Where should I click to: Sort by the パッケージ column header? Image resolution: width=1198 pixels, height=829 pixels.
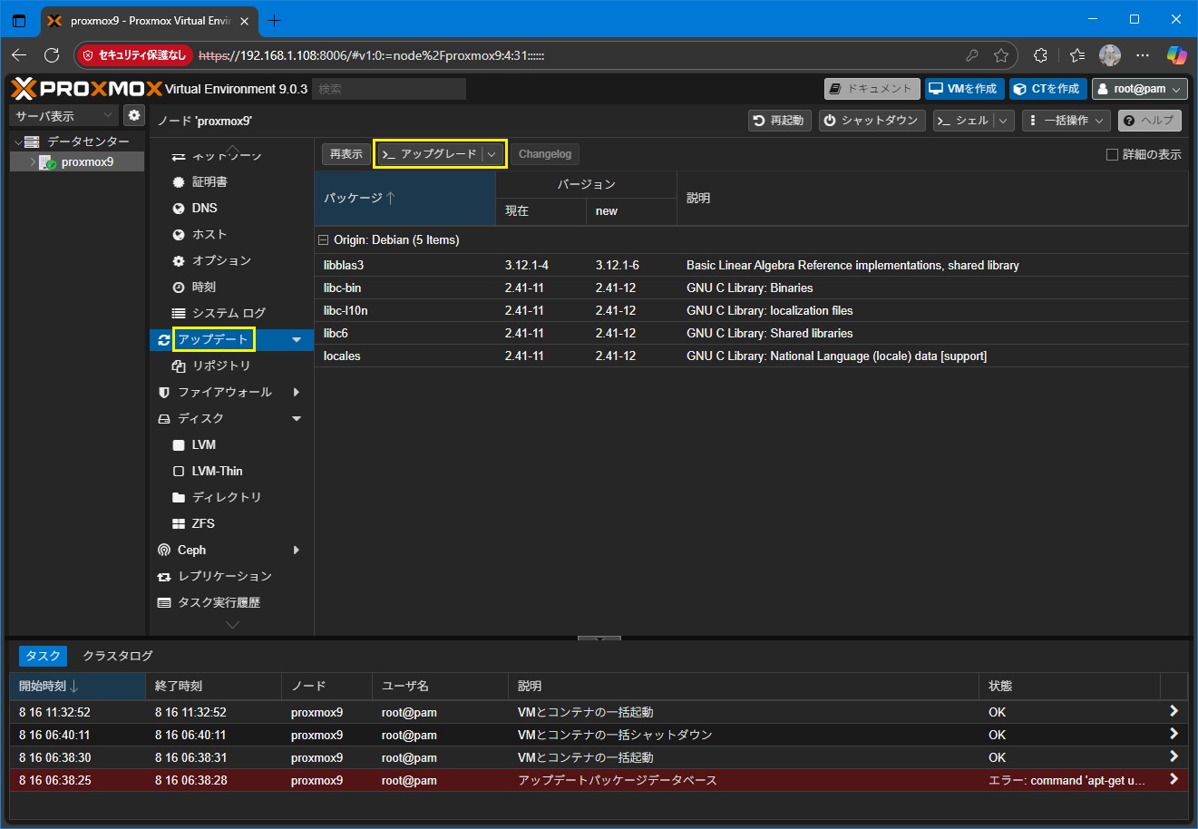click(405, 198)
